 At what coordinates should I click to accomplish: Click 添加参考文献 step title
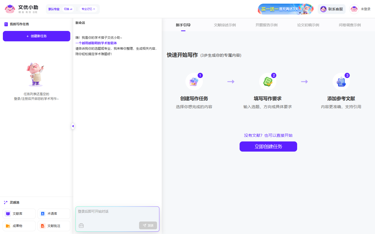341,99
